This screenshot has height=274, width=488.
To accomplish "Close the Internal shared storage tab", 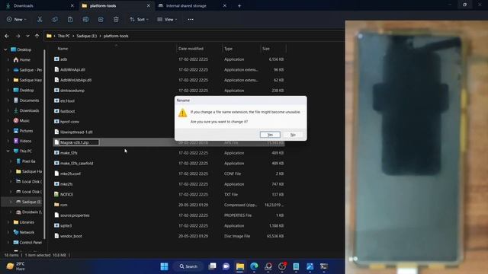I will (x=225, y=5).
